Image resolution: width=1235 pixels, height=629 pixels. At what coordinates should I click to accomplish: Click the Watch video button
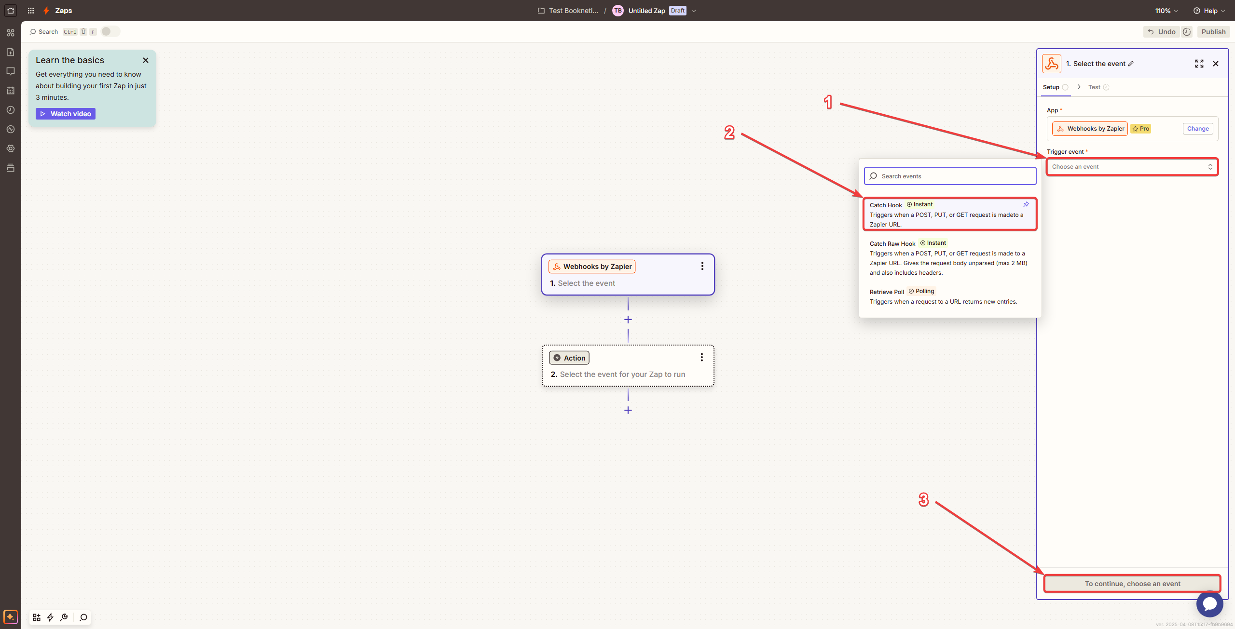click(66, 114)
